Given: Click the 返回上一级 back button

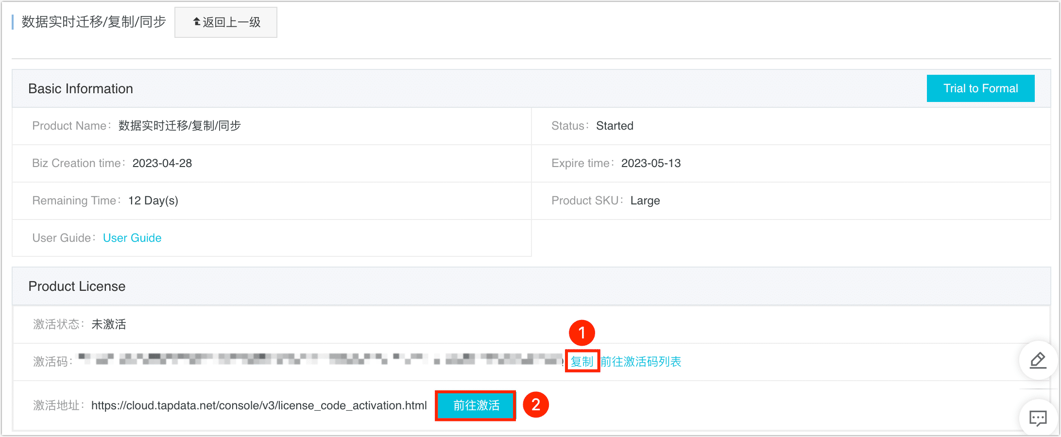Looking at the screenshot, I should point(226,22).
